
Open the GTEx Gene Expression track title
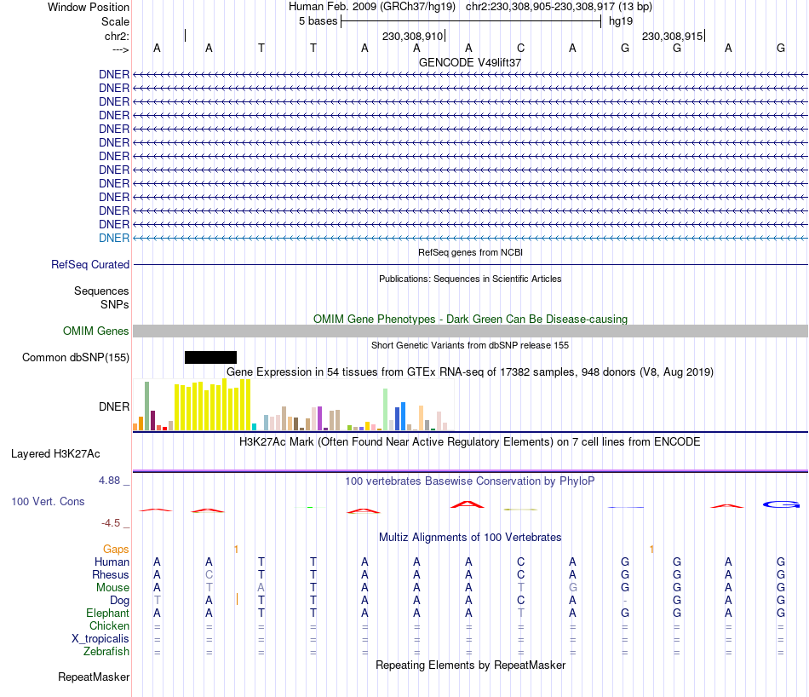point(470,372)
